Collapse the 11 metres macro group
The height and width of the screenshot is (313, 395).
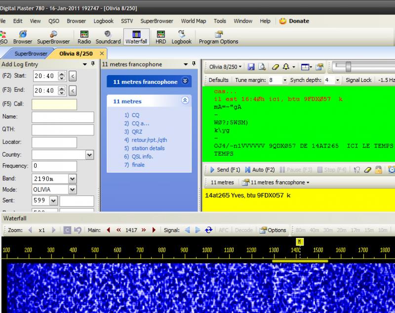[x=185, y=101]
